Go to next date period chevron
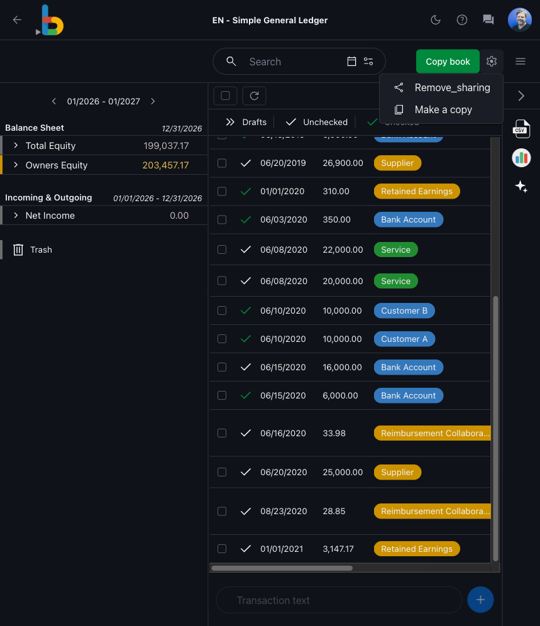 point(153,101)
